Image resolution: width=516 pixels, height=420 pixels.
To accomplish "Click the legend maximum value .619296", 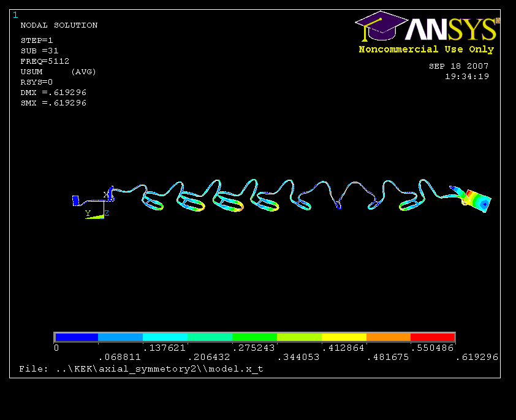I will (x=477, y=357).
